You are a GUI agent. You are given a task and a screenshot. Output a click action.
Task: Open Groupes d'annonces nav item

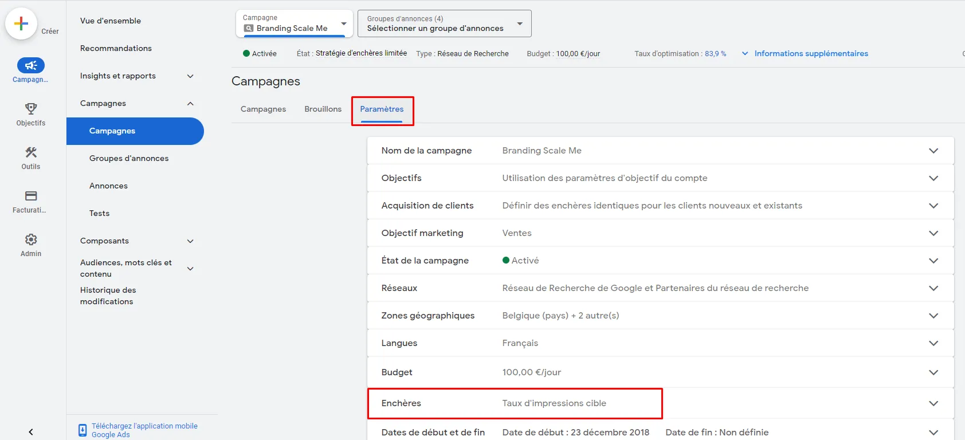tap(129, 158)
